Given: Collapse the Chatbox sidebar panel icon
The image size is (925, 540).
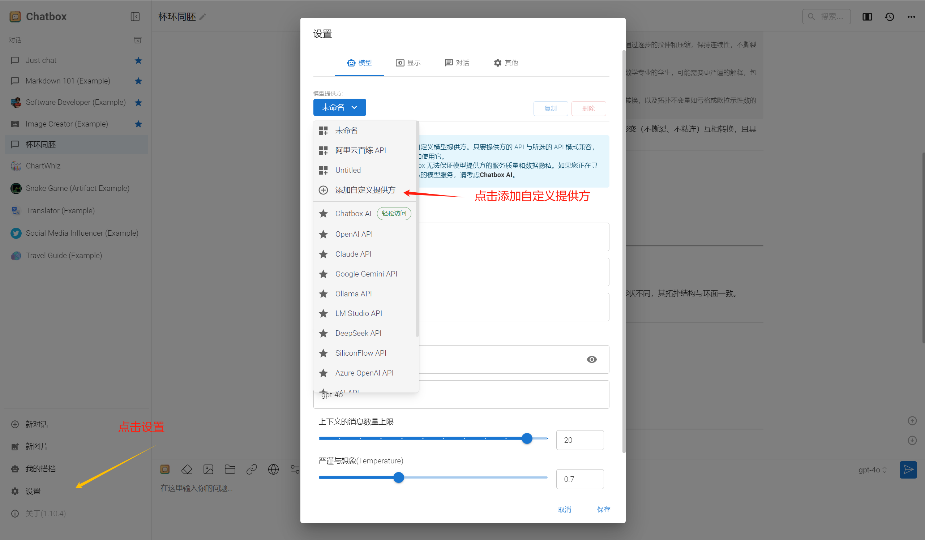Looking at the screenshot, I should tap(135, 17).
